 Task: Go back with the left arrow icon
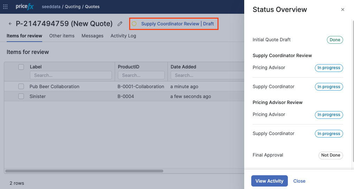click(10, 24)
